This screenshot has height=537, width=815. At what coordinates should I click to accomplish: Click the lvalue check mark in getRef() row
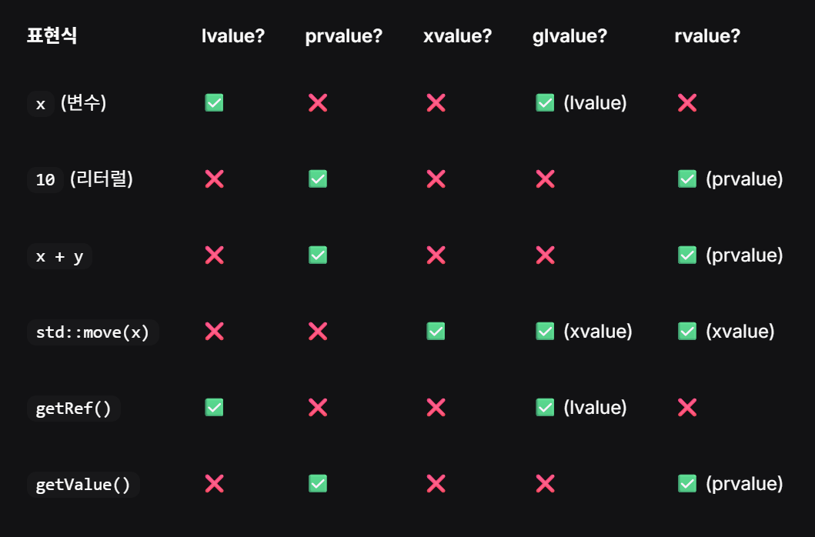point(214,408)
